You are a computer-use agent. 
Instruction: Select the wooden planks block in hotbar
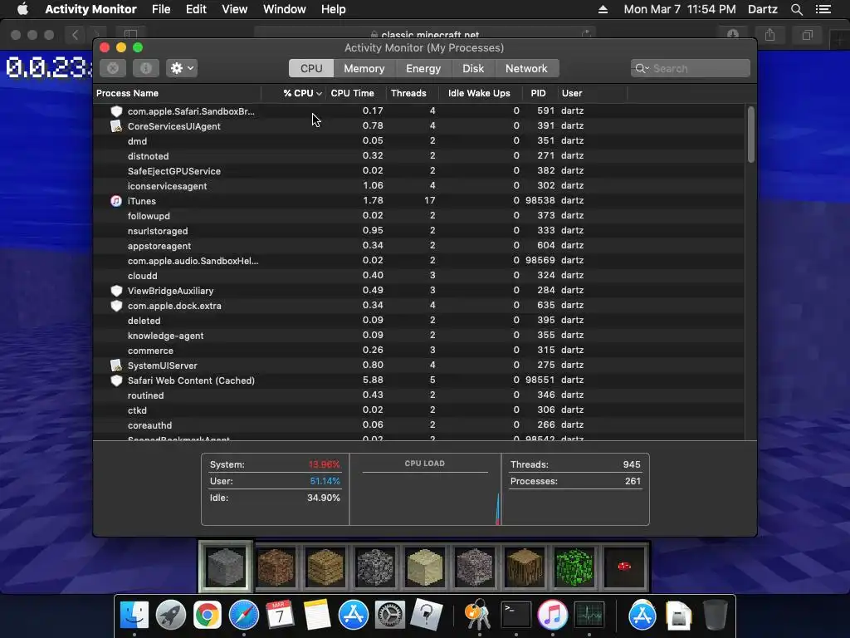[x=325, y=567]
